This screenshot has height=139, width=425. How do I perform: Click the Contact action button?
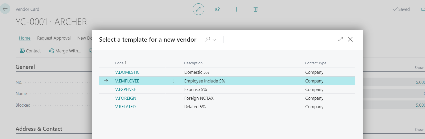pyautogui.click(x=30, y=51)
